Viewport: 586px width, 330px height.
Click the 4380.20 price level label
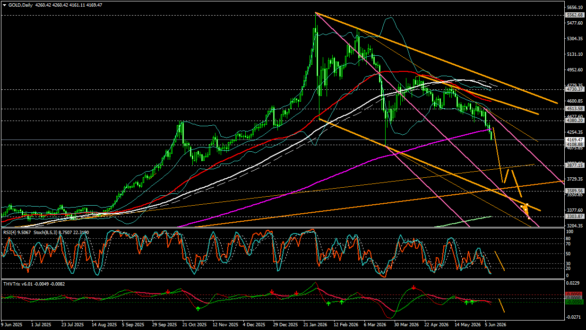pyautogui.click(x=575, y=120)
